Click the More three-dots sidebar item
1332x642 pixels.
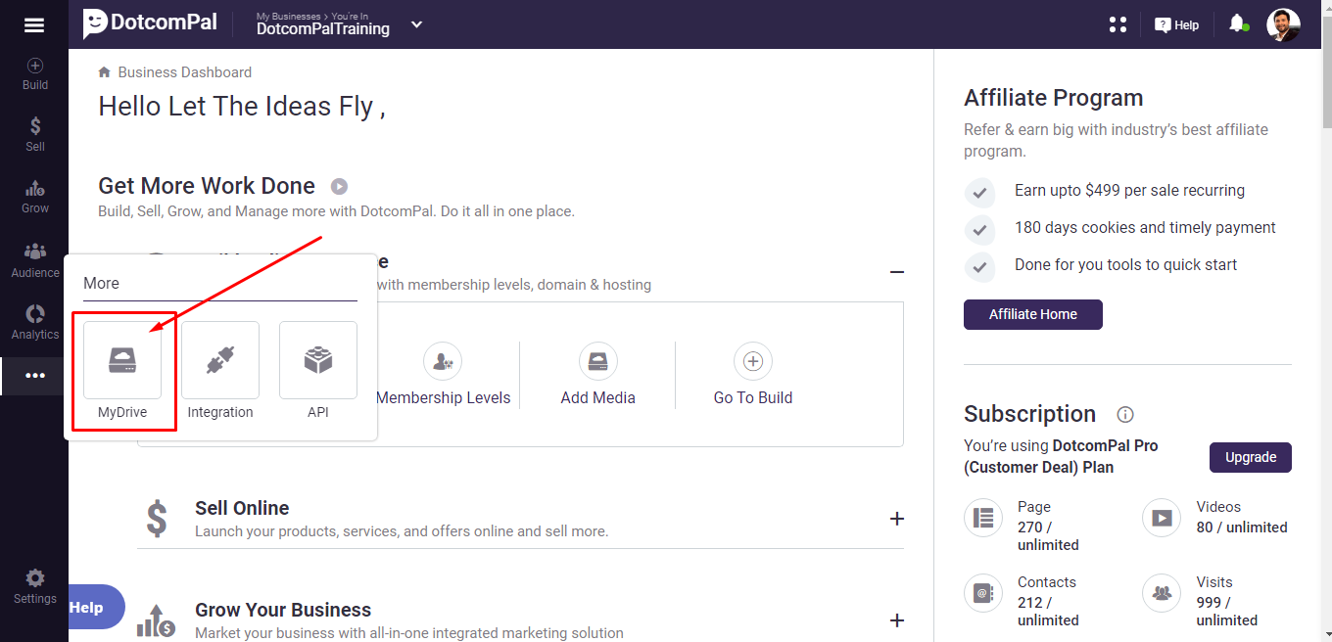click(34, 376)
